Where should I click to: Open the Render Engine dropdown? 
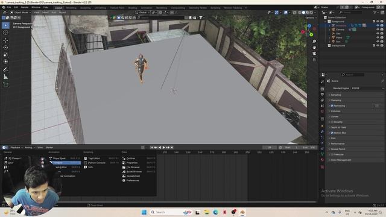pos(367,88)
